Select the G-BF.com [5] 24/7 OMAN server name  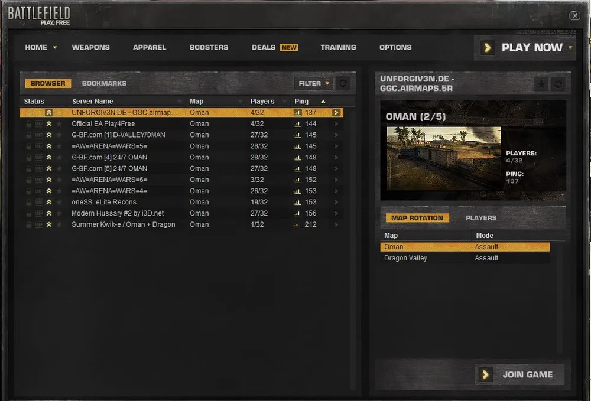[109, 169]
